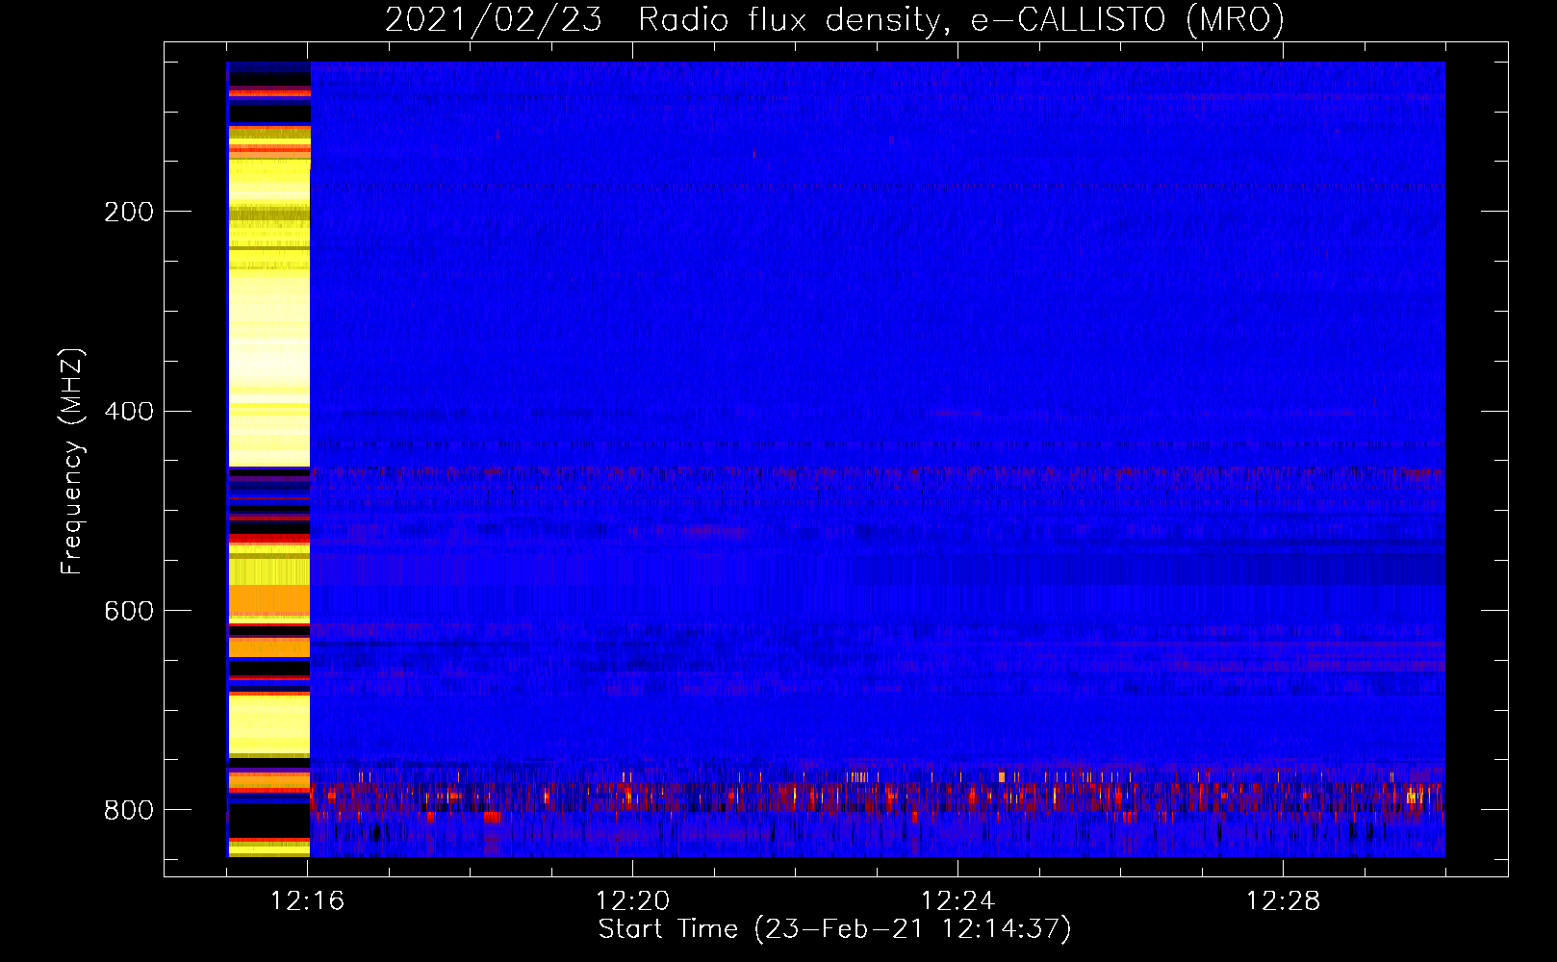Click the '400' frequency tick label
Screen dimensions: 1557x962
[x=129, y=412]
